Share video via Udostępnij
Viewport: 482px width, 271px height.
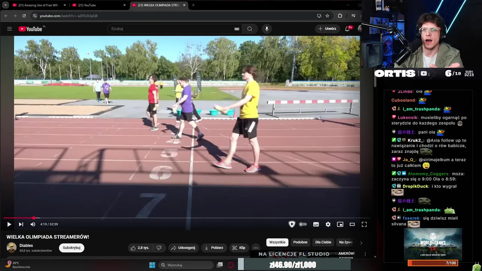tap(183, 248)
